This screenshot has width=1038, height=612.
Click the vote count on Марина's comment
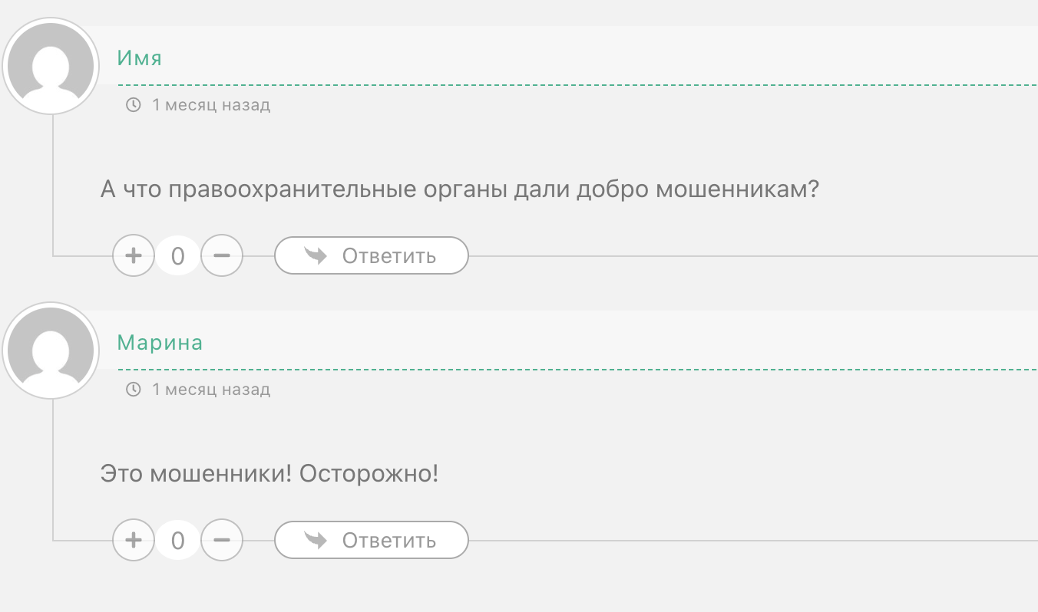point(177,541)
